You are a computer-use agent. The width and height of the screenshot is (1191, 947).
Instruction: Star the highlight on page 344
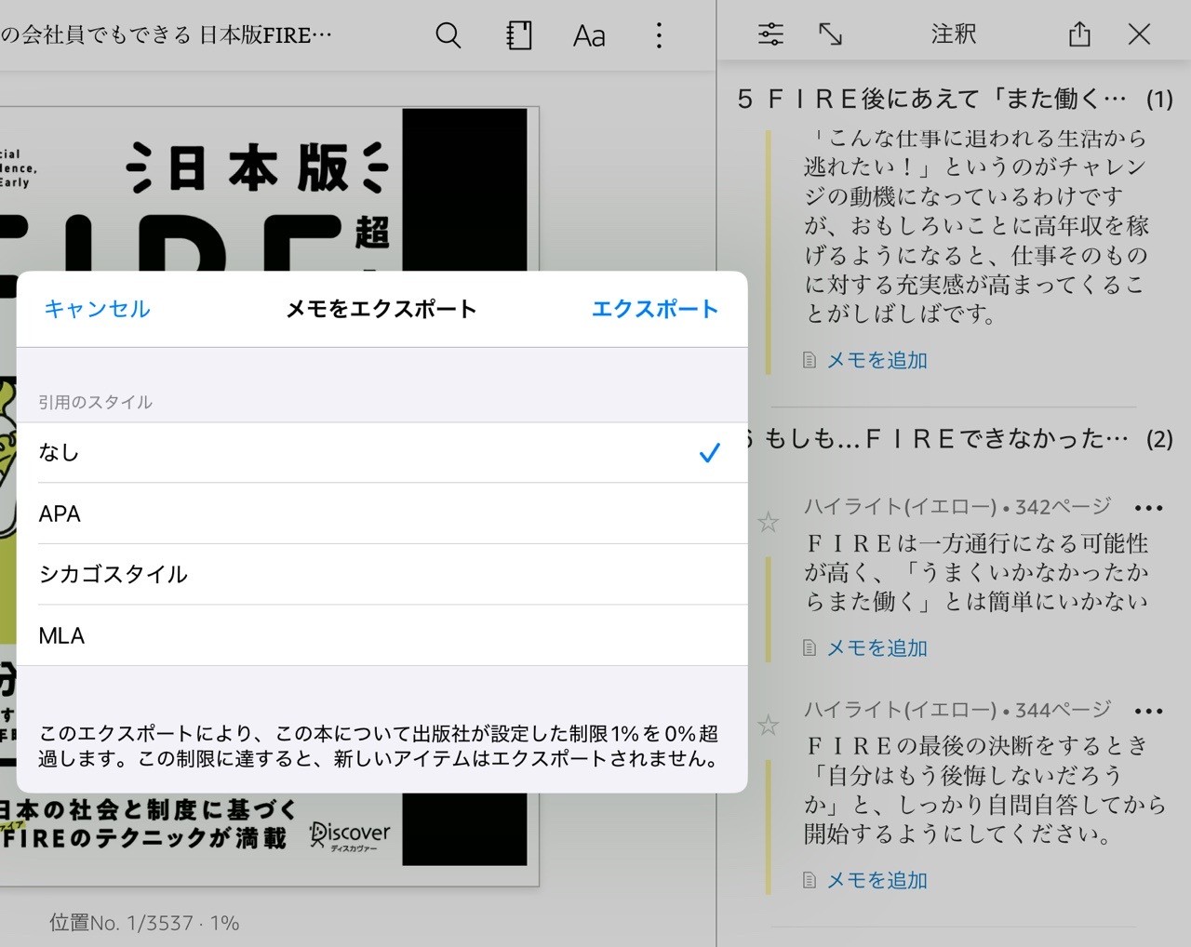point(768,725)
